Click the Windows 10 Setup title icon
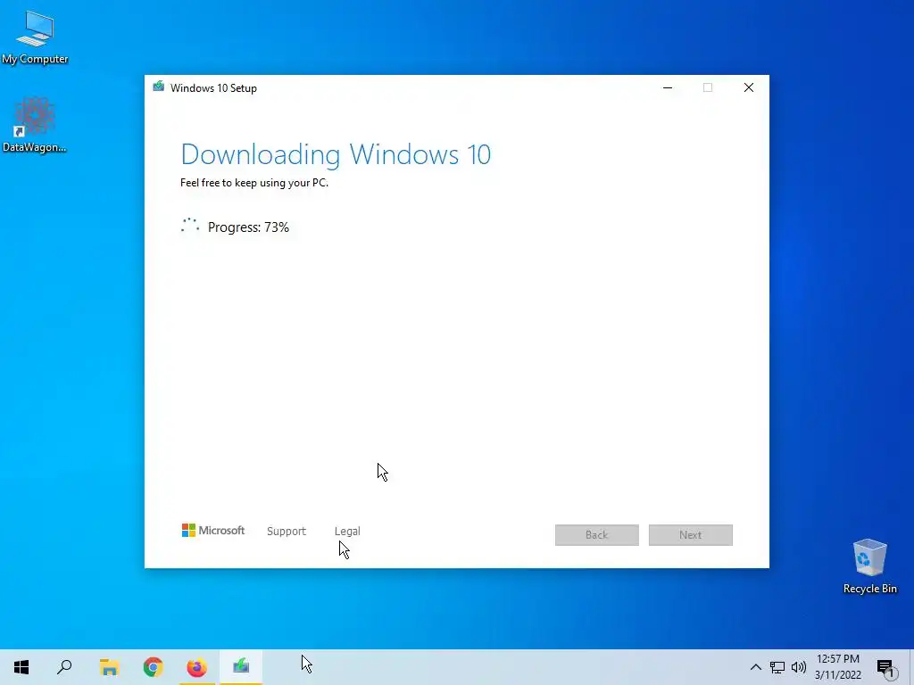914x685 pixels. pos(159,87)
